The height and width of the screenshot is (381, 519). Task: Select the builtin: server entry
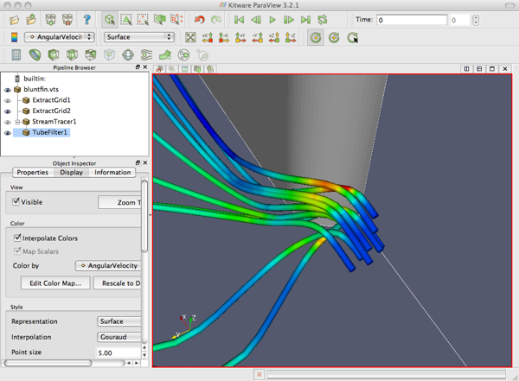click(35, 79)
